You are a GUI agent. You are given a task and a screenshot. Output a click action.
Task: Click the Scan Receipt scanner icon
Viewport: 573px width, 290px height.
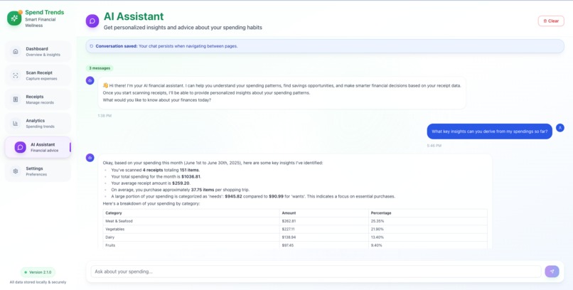point(16,75)
